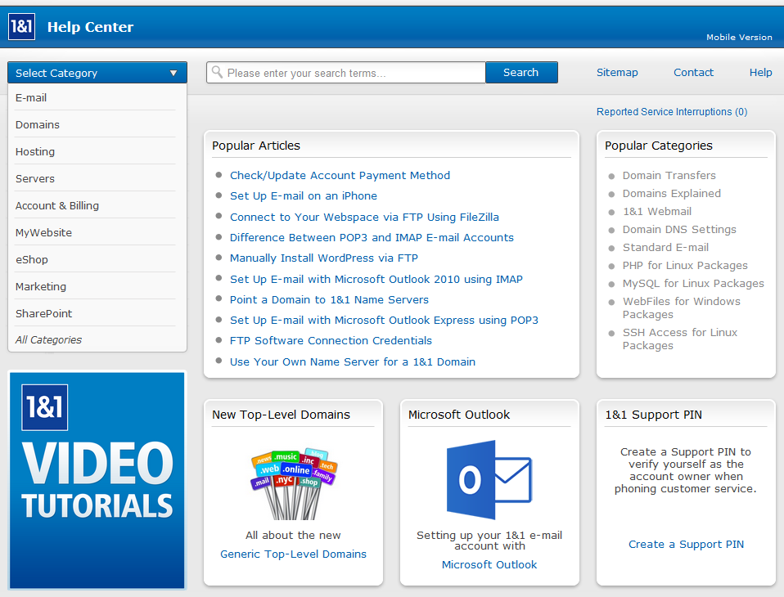Click the search magnifier icon
784x597 pixels.
click(217, 72)
